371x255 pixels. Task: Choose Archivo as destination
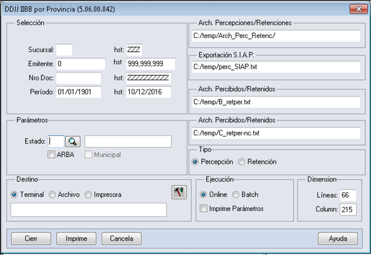click(x=52, y=195)
